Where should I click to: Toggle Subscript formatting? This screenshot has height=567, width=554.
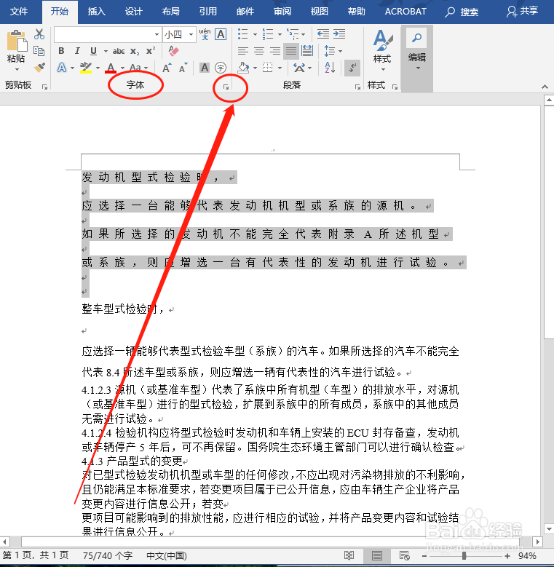(x=135, y=52)
